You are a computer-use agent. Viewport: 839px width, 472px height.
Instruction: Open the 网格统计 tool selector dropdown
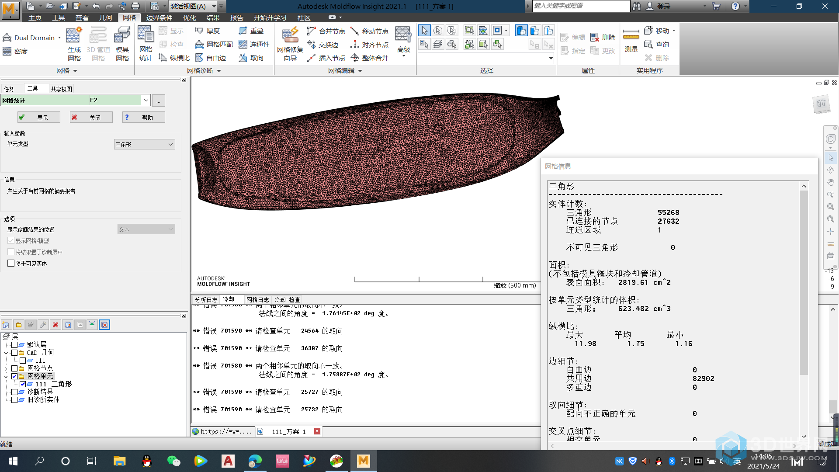(146, 100)
